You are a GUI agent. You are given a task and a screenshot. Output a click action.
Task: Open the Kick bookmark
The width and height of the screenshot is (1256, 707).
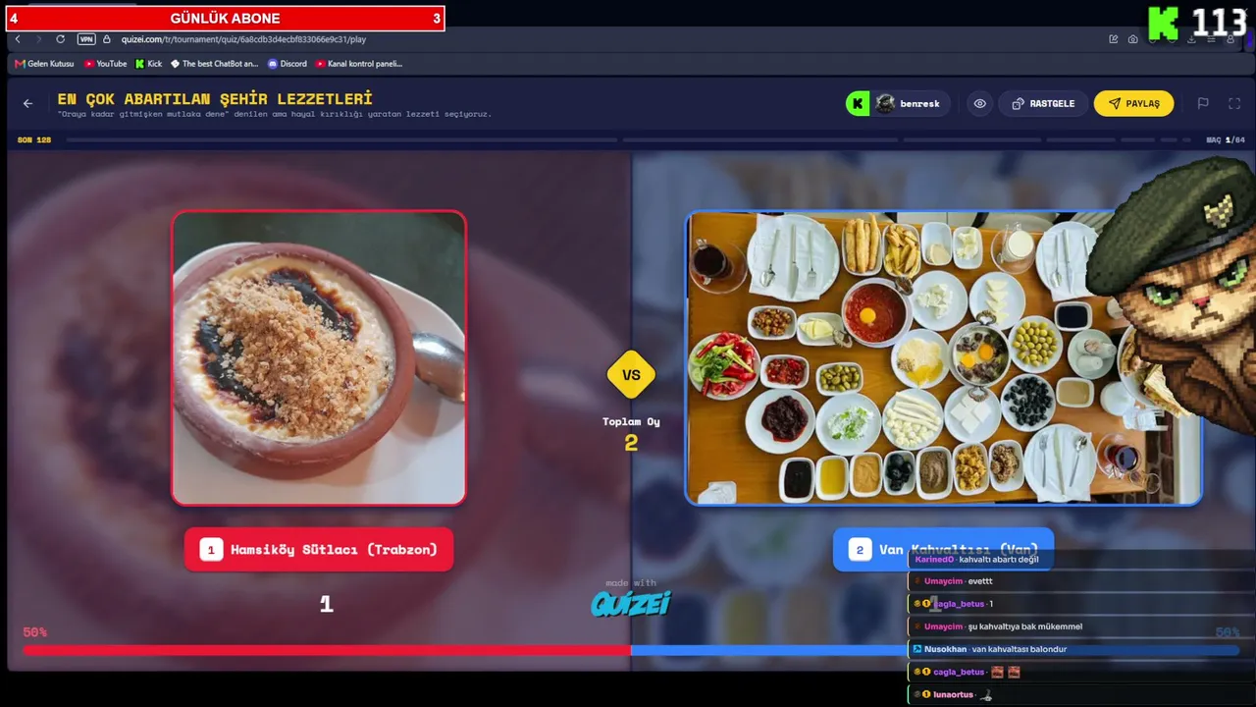pos(149,64)
